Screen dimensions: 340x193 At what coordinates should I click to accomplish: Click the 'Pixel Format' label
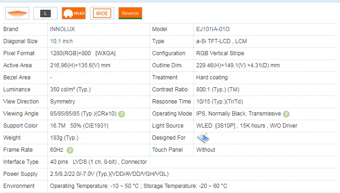19,53
